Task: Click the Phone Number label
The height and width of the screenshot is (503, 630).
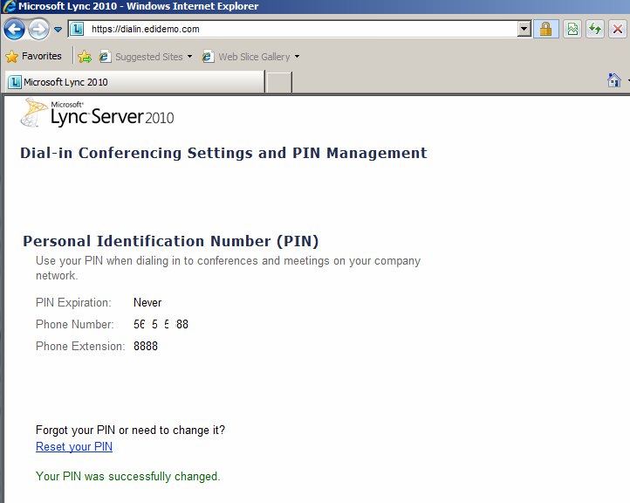Action: [75, 325]
